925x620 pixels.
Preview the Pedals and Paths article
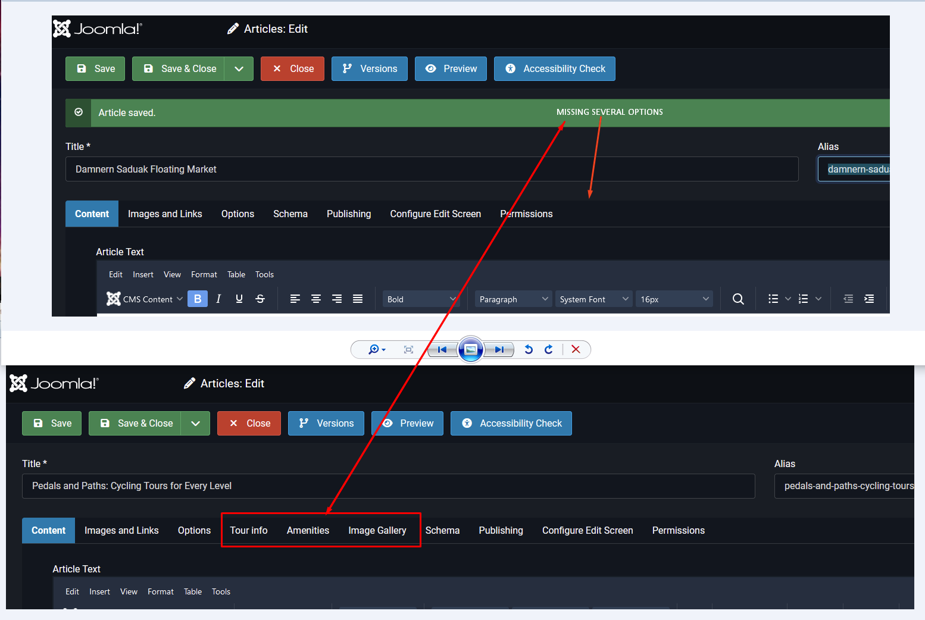[x=407, y=423]
